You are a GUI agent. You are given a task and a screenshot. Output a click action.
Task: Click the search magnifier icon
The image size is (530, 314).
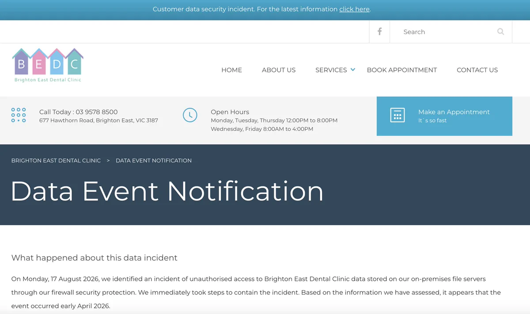pyautogui.click(x=500, y=31)
